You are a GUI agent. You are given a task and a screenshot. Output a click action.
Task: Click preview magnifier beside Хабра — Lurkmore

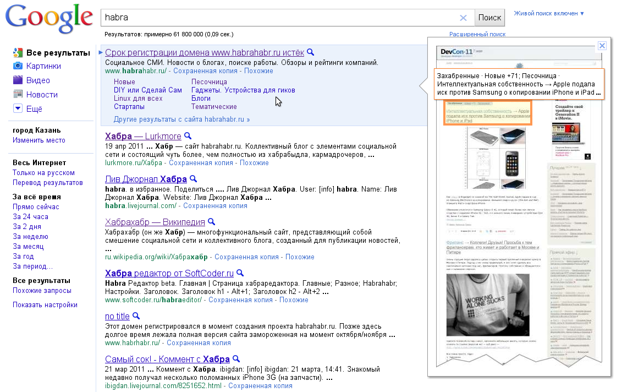pyautogui.click(x=188, y=136)
